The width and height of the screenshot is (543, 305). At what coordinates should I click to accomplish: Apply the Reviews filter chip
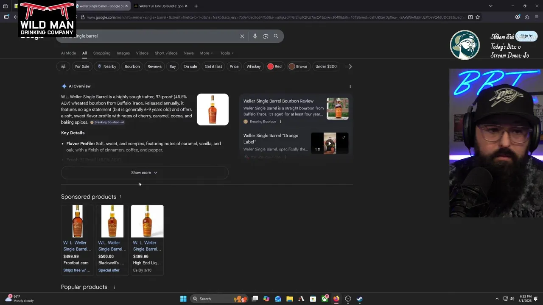[154, 67]
